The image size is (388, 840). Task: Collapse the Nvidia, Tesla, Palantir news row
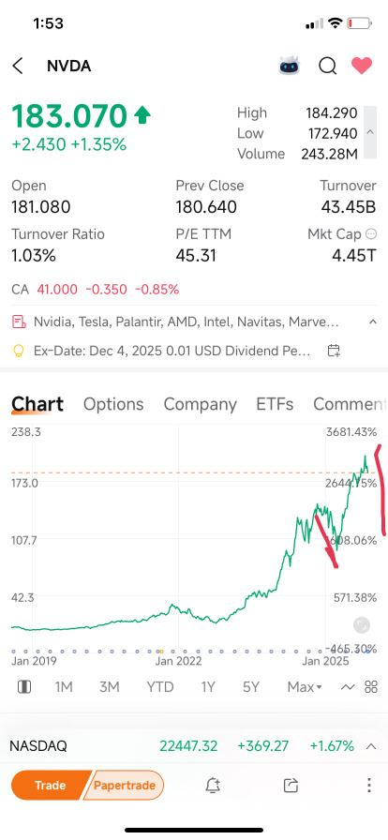click(x=372, y=322)
